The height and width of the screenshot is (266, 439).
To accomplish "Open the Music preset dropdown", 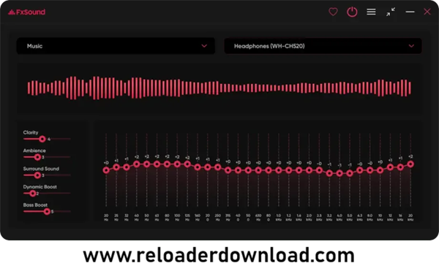I will (116, 46).
